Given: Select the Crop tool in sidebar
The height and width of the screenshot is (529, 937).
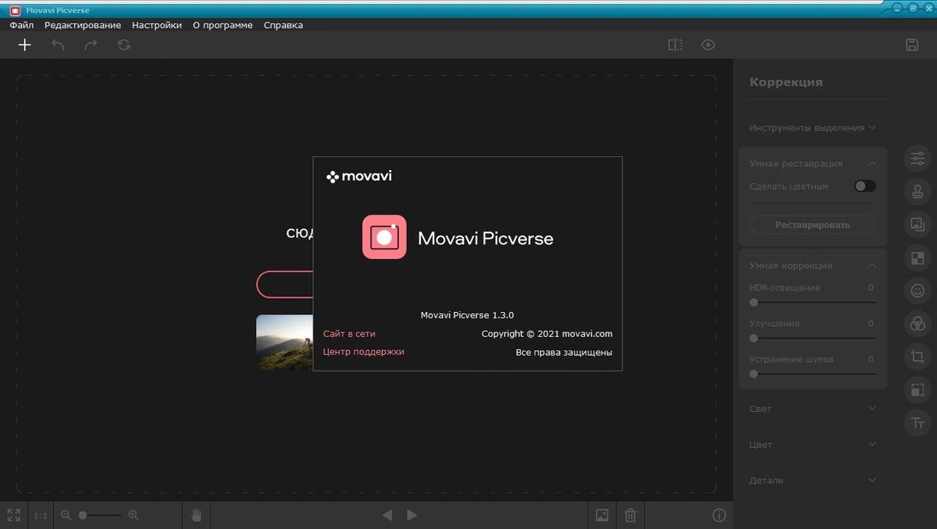Looking at the screenshot, I should coord(917,357).
